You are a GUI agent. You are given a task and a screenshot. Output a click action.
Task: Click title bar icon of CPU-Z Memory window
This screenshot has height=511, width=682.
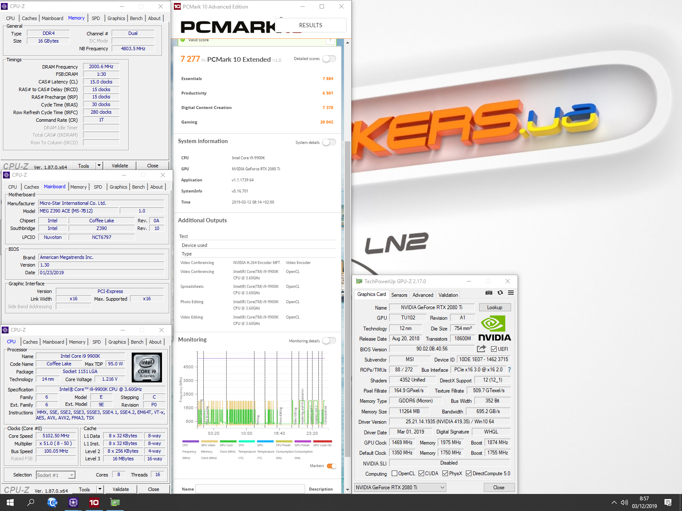(5, 6)
